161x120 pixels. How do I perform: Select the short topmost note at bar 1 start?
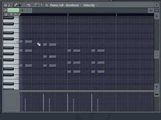point(21,42)
